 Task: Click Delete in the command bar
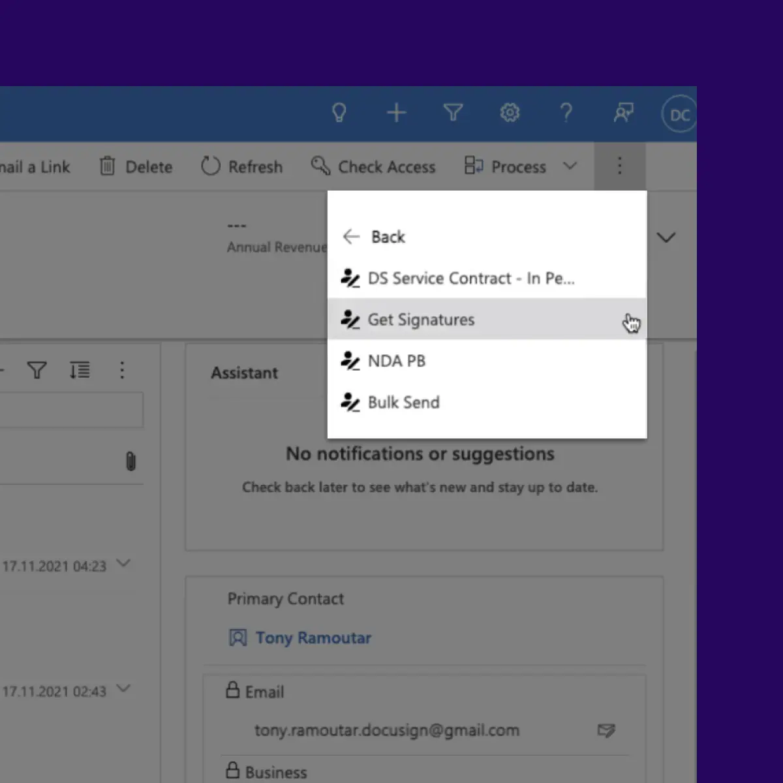136,166
